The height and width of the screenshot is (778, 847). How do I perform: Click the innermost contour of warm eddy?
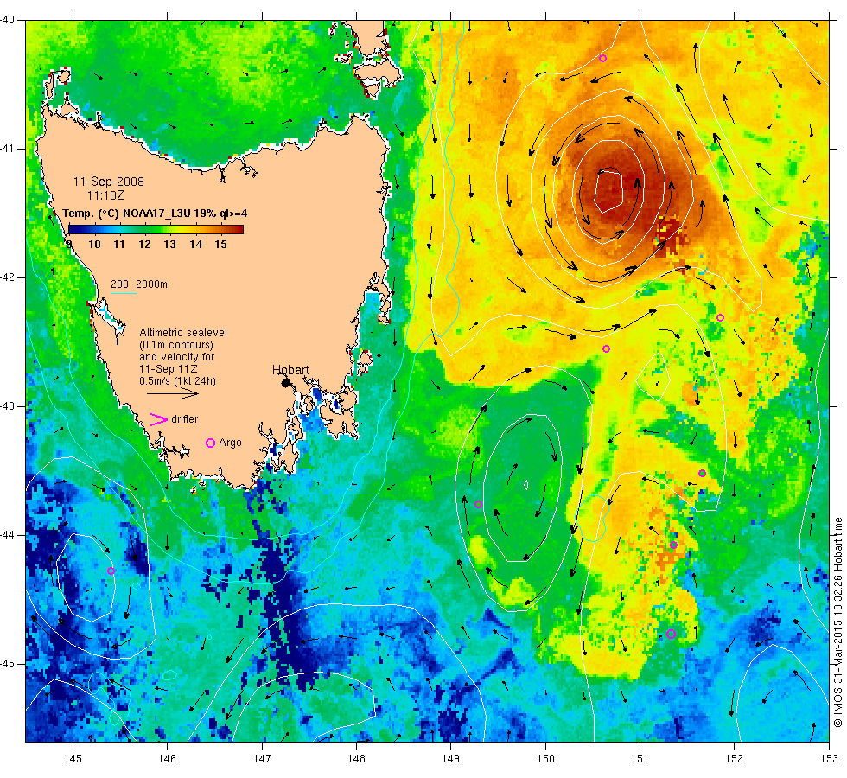[x=609, y=191]
